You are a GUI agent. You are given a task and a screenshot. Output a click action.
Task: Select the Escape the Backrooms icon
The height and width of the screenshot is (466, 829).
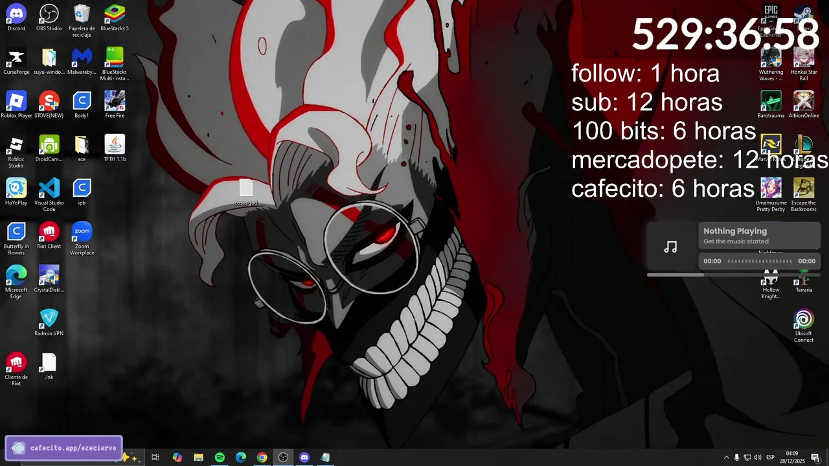point(804,195)
